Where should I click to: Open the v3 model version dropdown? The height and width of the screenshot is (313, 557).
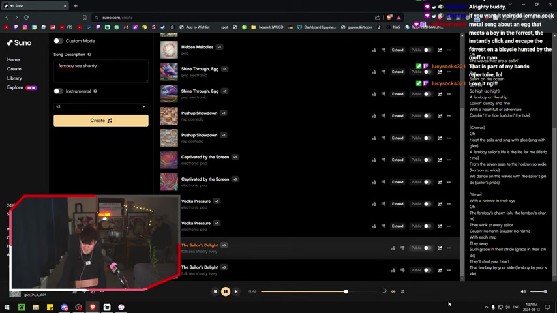pyautogui.click(x=101, y=106)
